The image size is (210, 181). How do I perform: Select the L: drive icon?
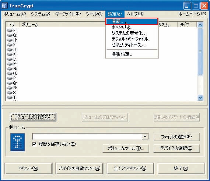(x=10, y=59)
